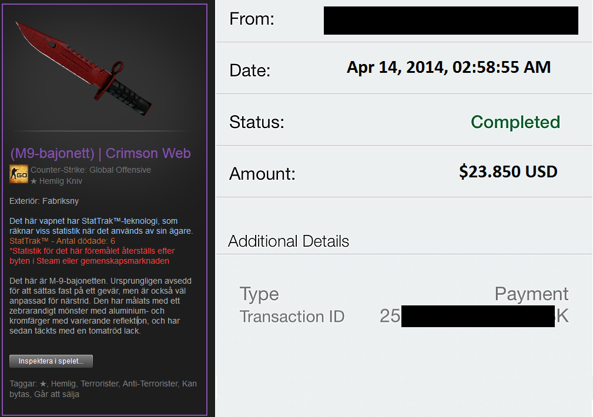Click the 'Transaction ID' label
The image size is (593, 417).
click(x=292, y=317)
